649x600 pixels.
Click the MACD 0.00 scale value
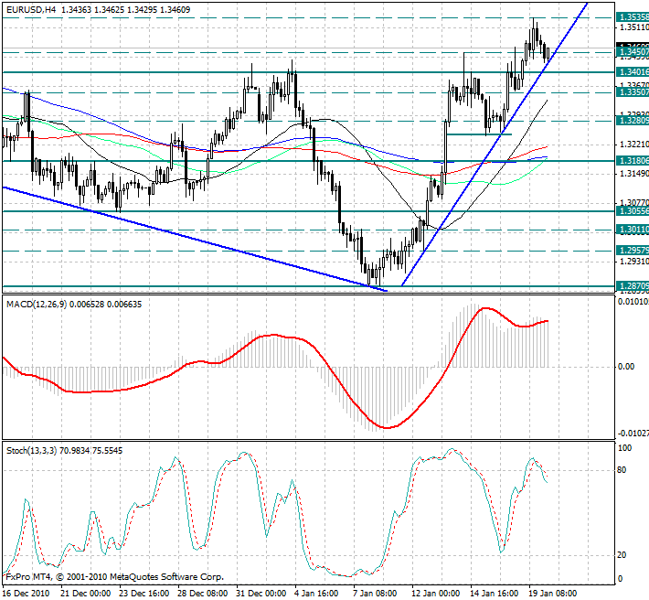(627, 367)
